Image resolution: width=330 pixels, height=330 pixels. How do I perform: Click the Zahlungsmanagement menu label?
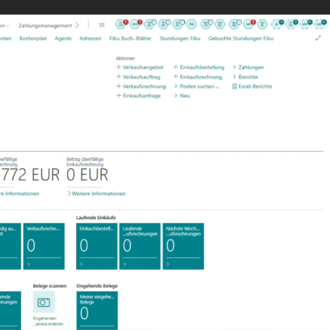click(45, 26)
